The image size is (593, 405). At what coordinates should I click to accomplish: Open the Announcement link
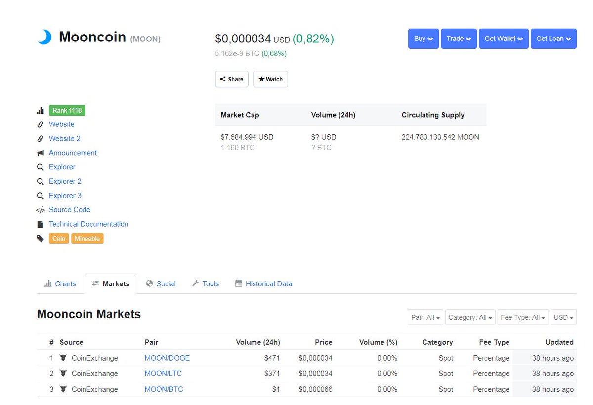coord(73,153)
